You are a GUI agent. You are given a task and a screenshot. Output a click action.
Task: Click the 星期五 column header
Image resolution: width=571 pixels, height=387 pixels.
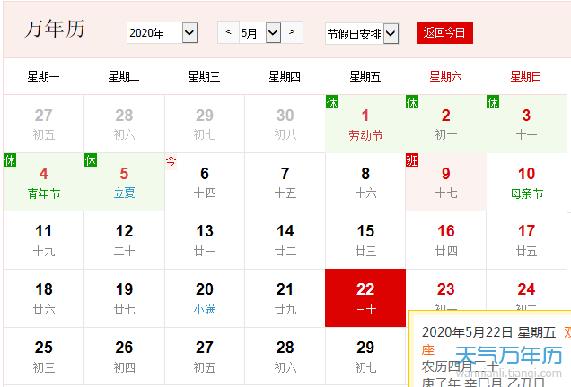(x=365, y=76)
